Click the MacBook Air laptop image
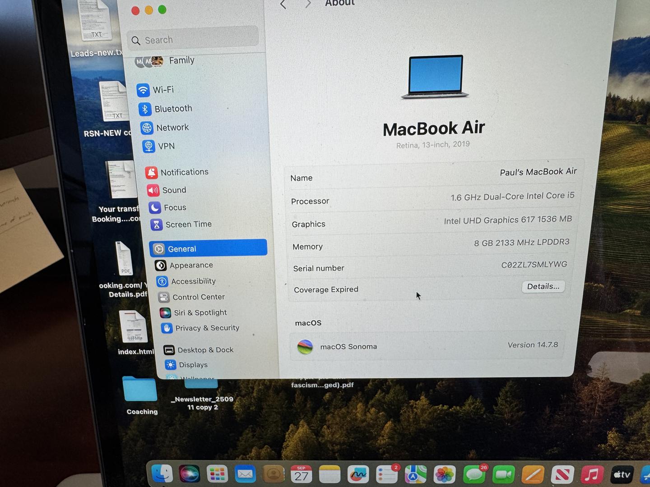The width and height of the screenshot is (650, 487). tap(435, 77)
